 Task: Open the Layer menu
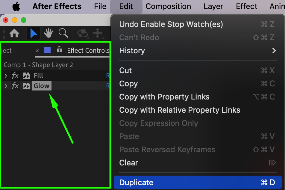point(213,6)
